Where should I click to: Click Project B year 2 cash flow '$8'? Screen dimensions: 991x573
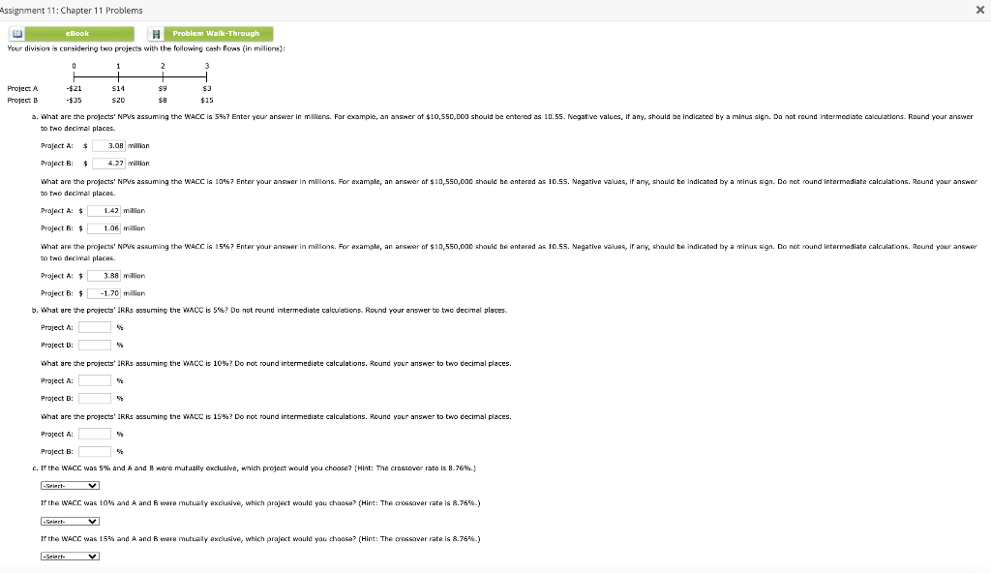click(163, 100)
